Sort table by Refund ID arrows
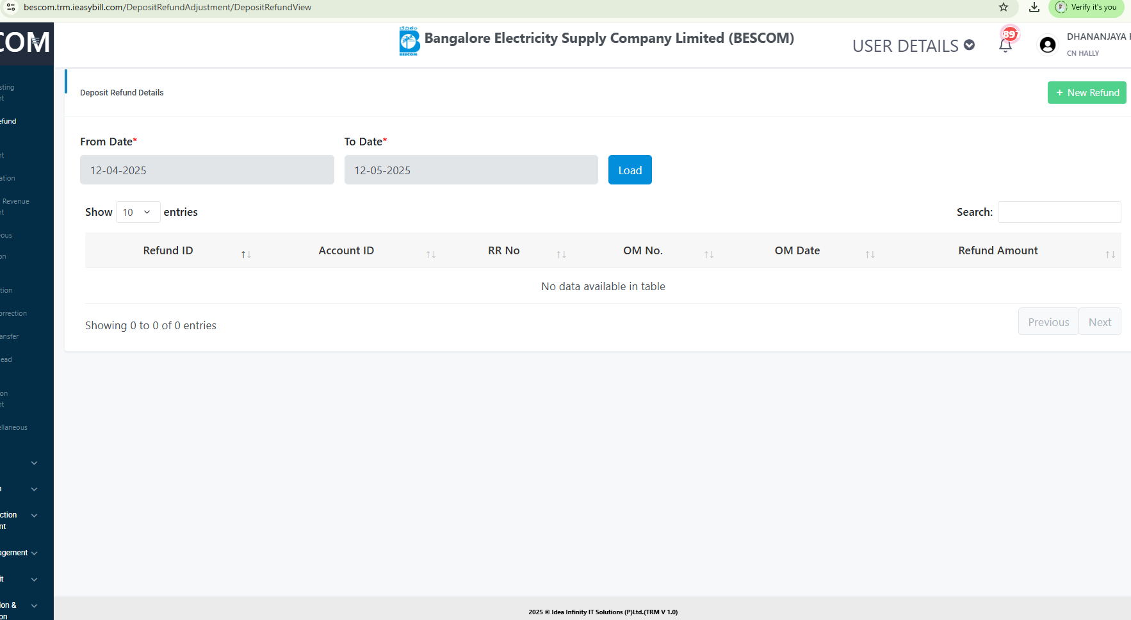1131x620 pixels. pyautogui.click(x=246, y=254)
